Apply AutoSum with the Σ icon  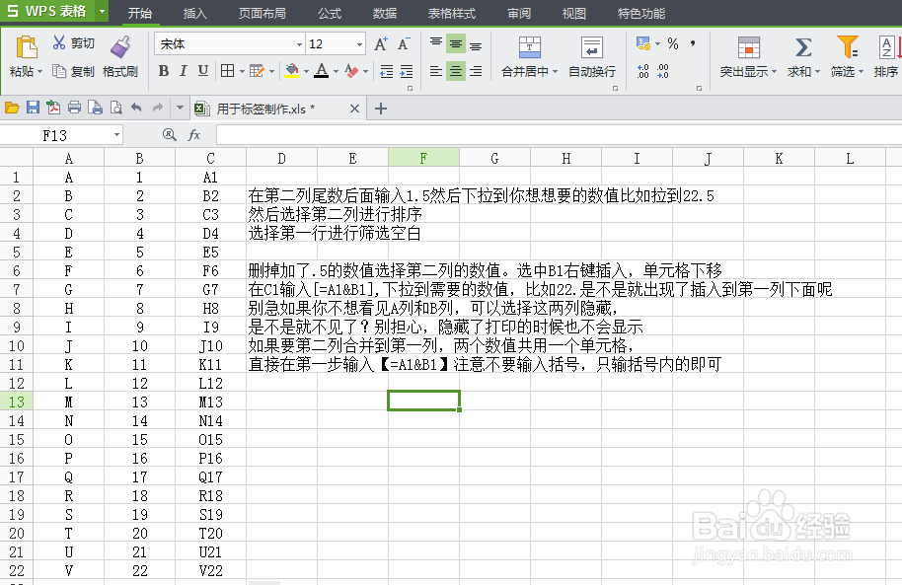tap(802, 47)
